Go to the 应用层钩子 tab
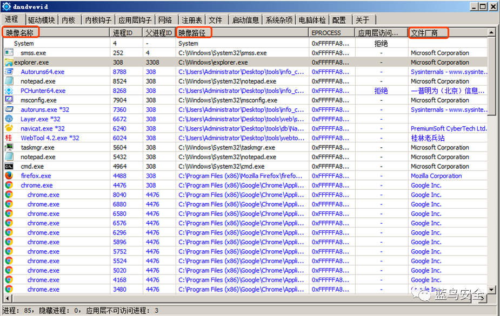 pos(135,20)
